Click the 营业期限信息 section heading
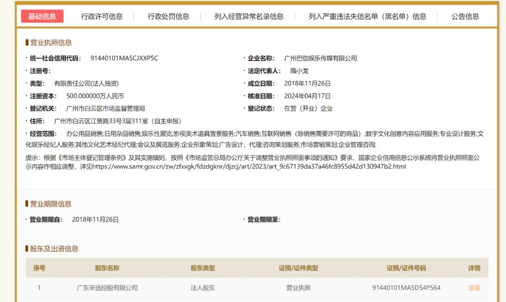Viewport: 506px width, 302px height. (x=51, y=204)
